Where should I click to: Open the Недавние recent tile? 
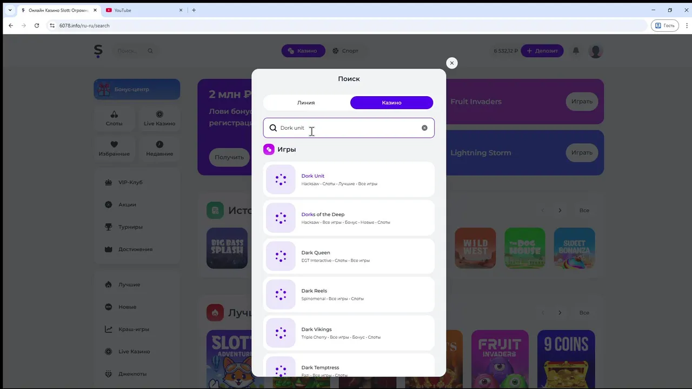[x=159, y=149]
